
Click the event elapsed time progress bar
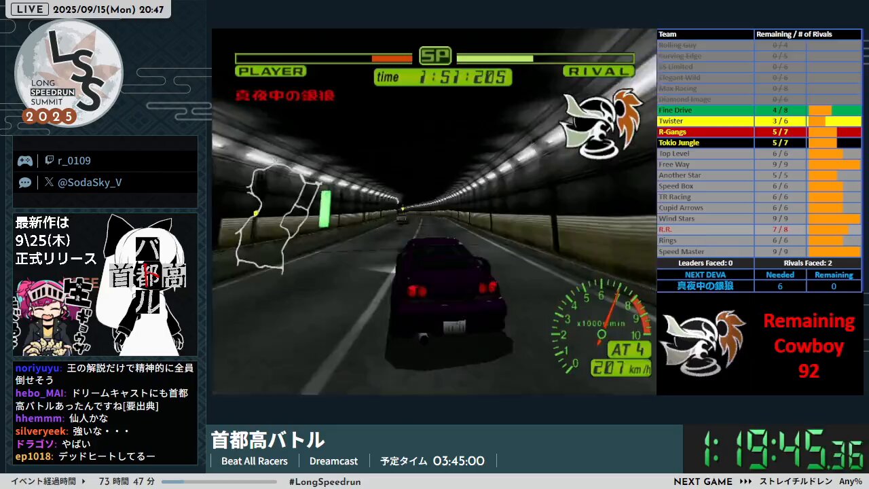tap(219, 482)
